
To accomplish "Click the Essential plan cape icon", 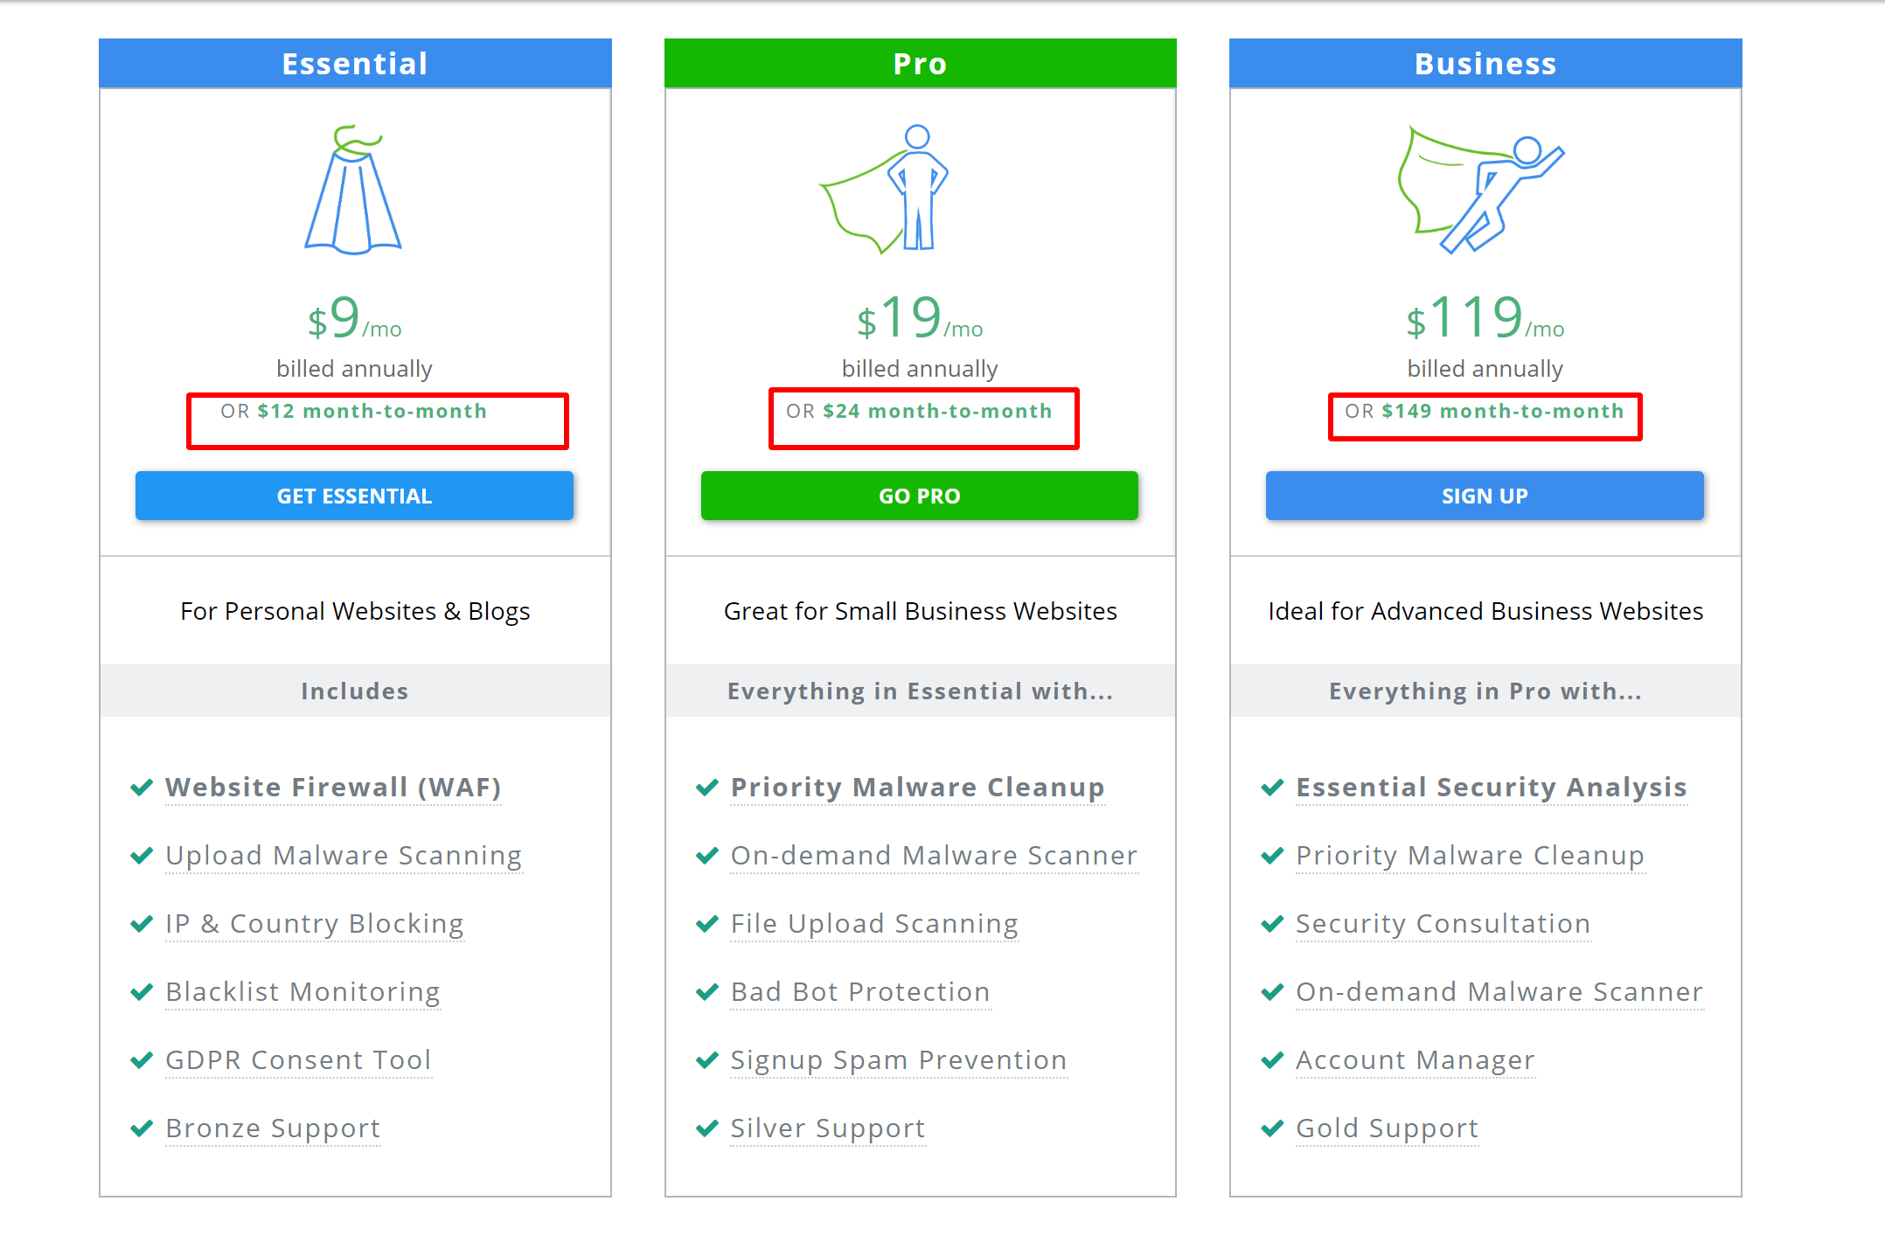I will tap(353, 192).
